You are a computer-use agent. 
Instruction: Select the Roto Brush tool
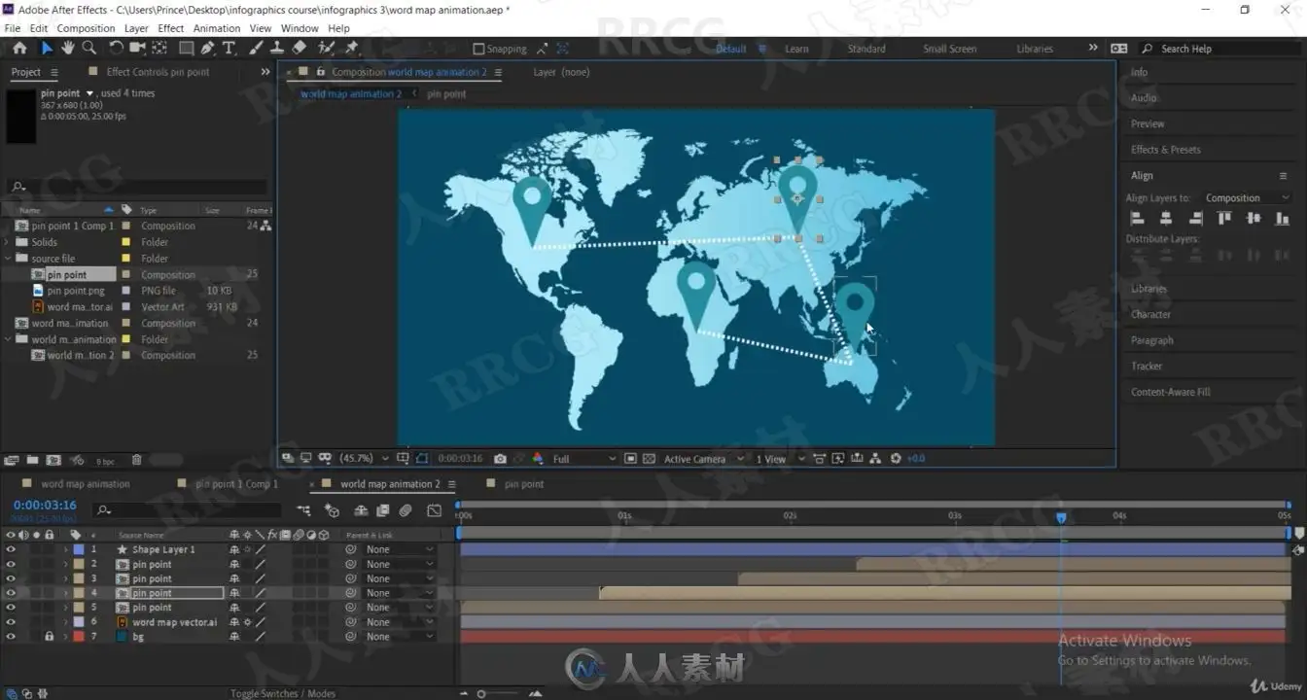(326, 48)
